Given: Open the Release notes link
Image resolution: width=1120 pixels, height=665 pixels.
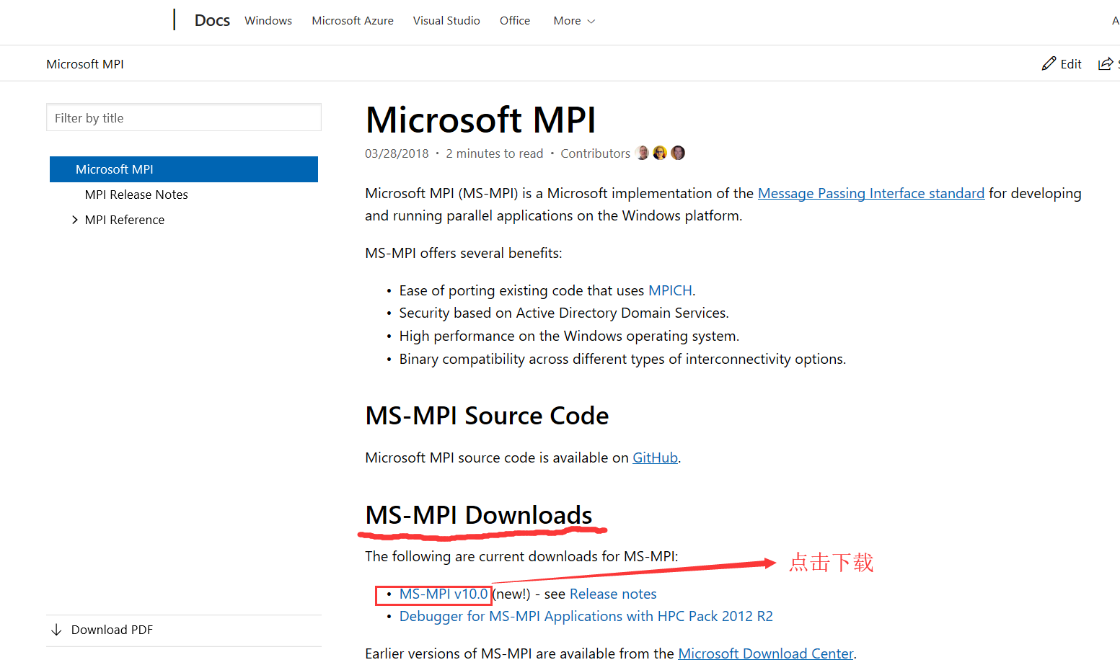Looking at the screenshot, I should [x=613, y=594].
